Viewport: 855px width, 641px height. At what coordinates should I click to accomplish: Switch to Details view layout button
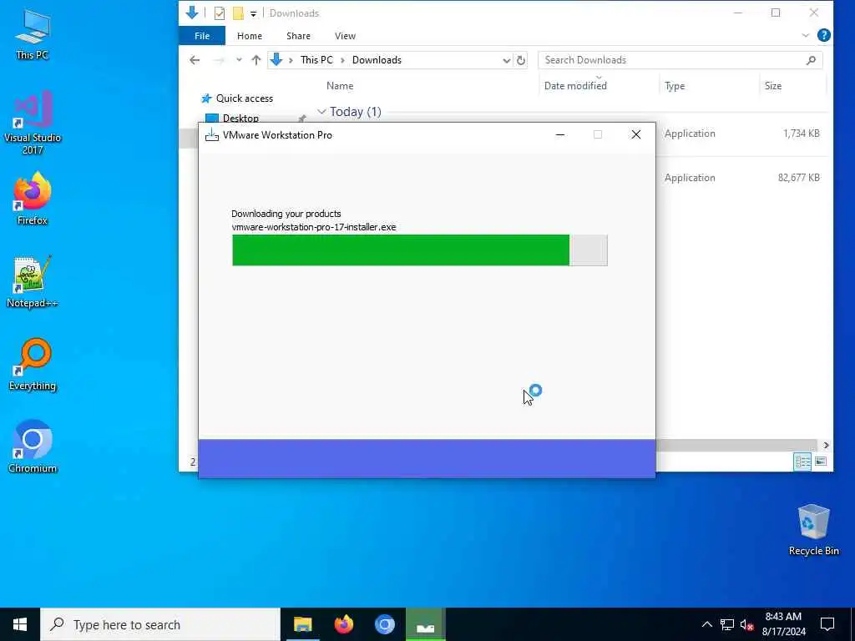coord(802,462)
